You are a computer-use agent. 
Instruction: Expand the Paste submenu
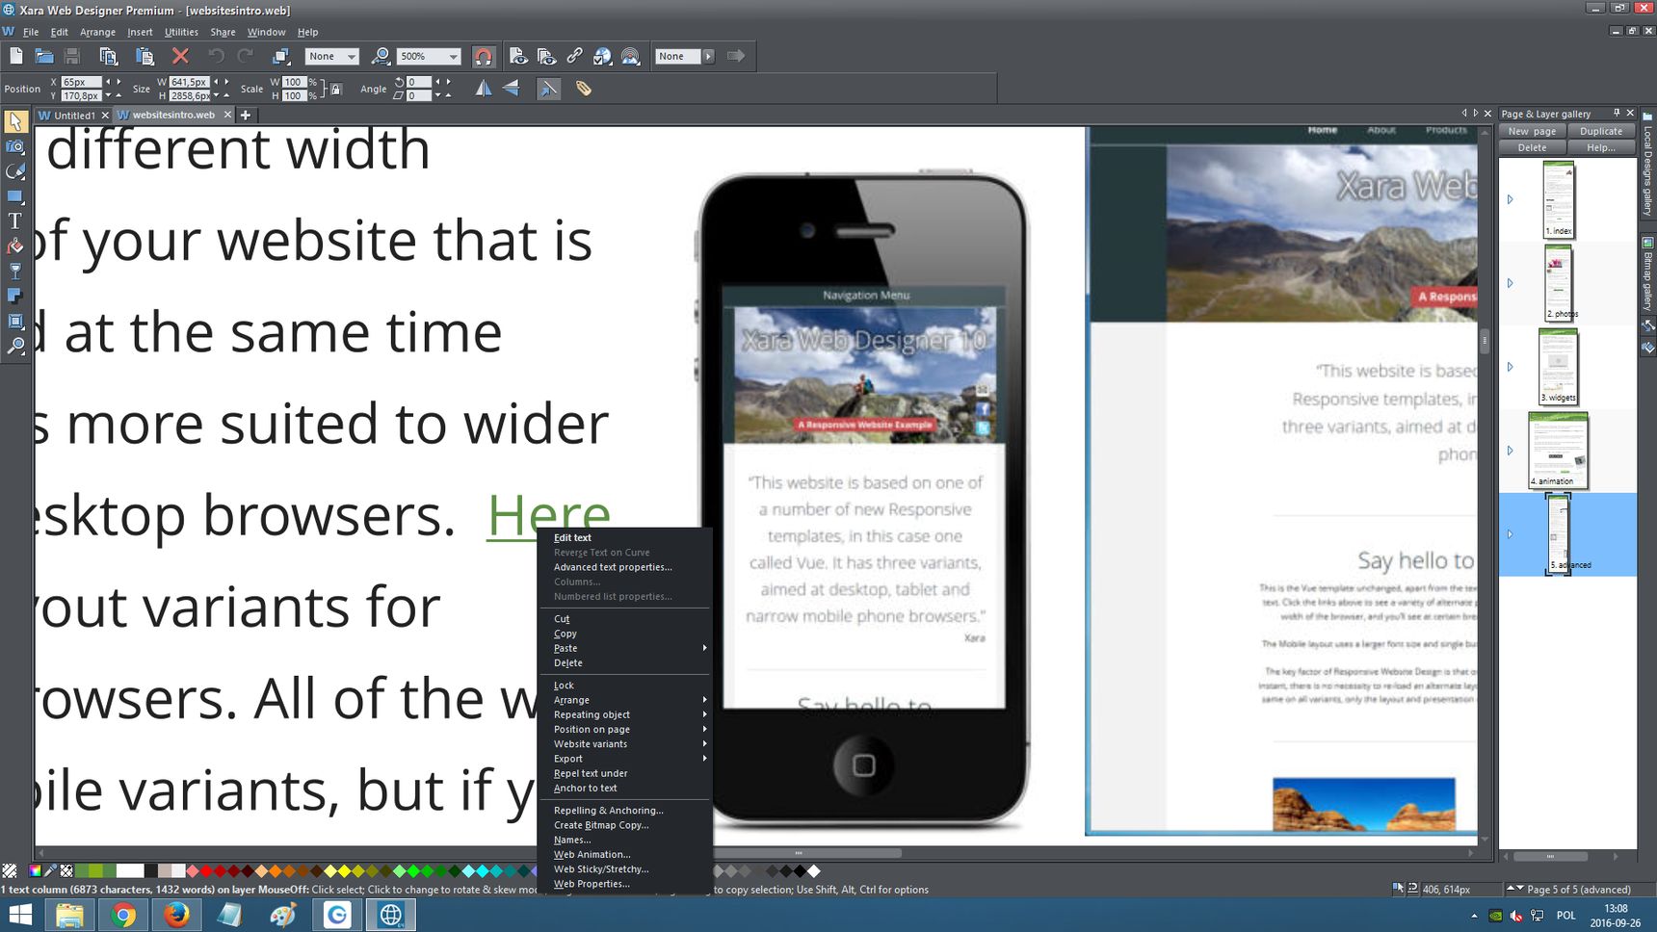pyautogui.click(x=631, y=648)
